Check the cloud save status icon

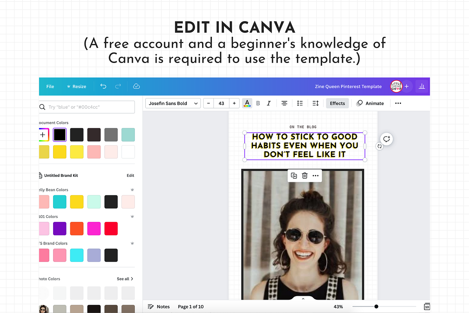pos(136,86)
